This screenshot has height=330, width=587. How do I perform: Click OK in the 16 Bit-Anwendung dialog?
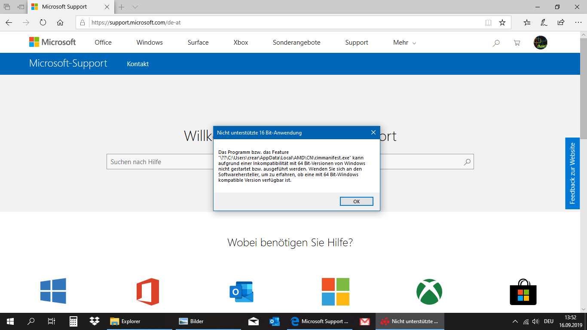coord(356,202)
